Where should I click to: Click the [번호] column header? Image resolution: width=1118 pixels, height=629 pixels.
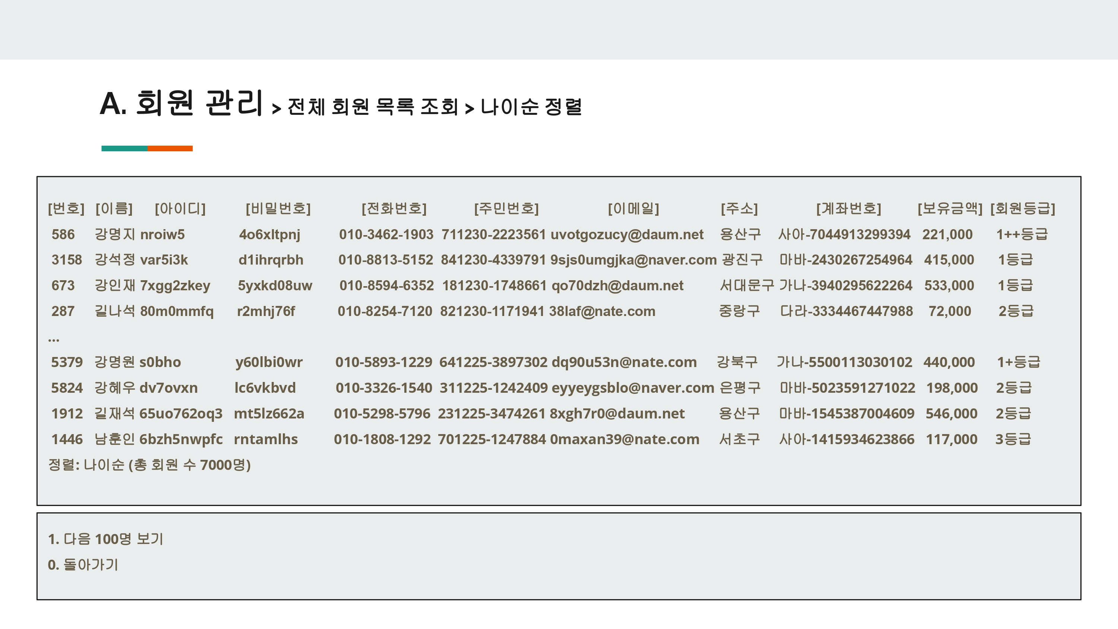point(66,208)
